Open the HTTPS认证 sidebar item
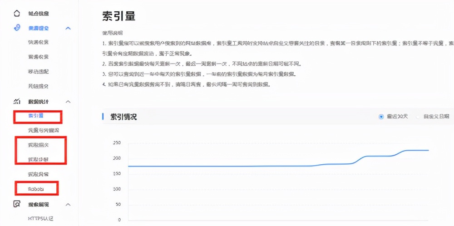454x226 pixels. tap(40, 218)
